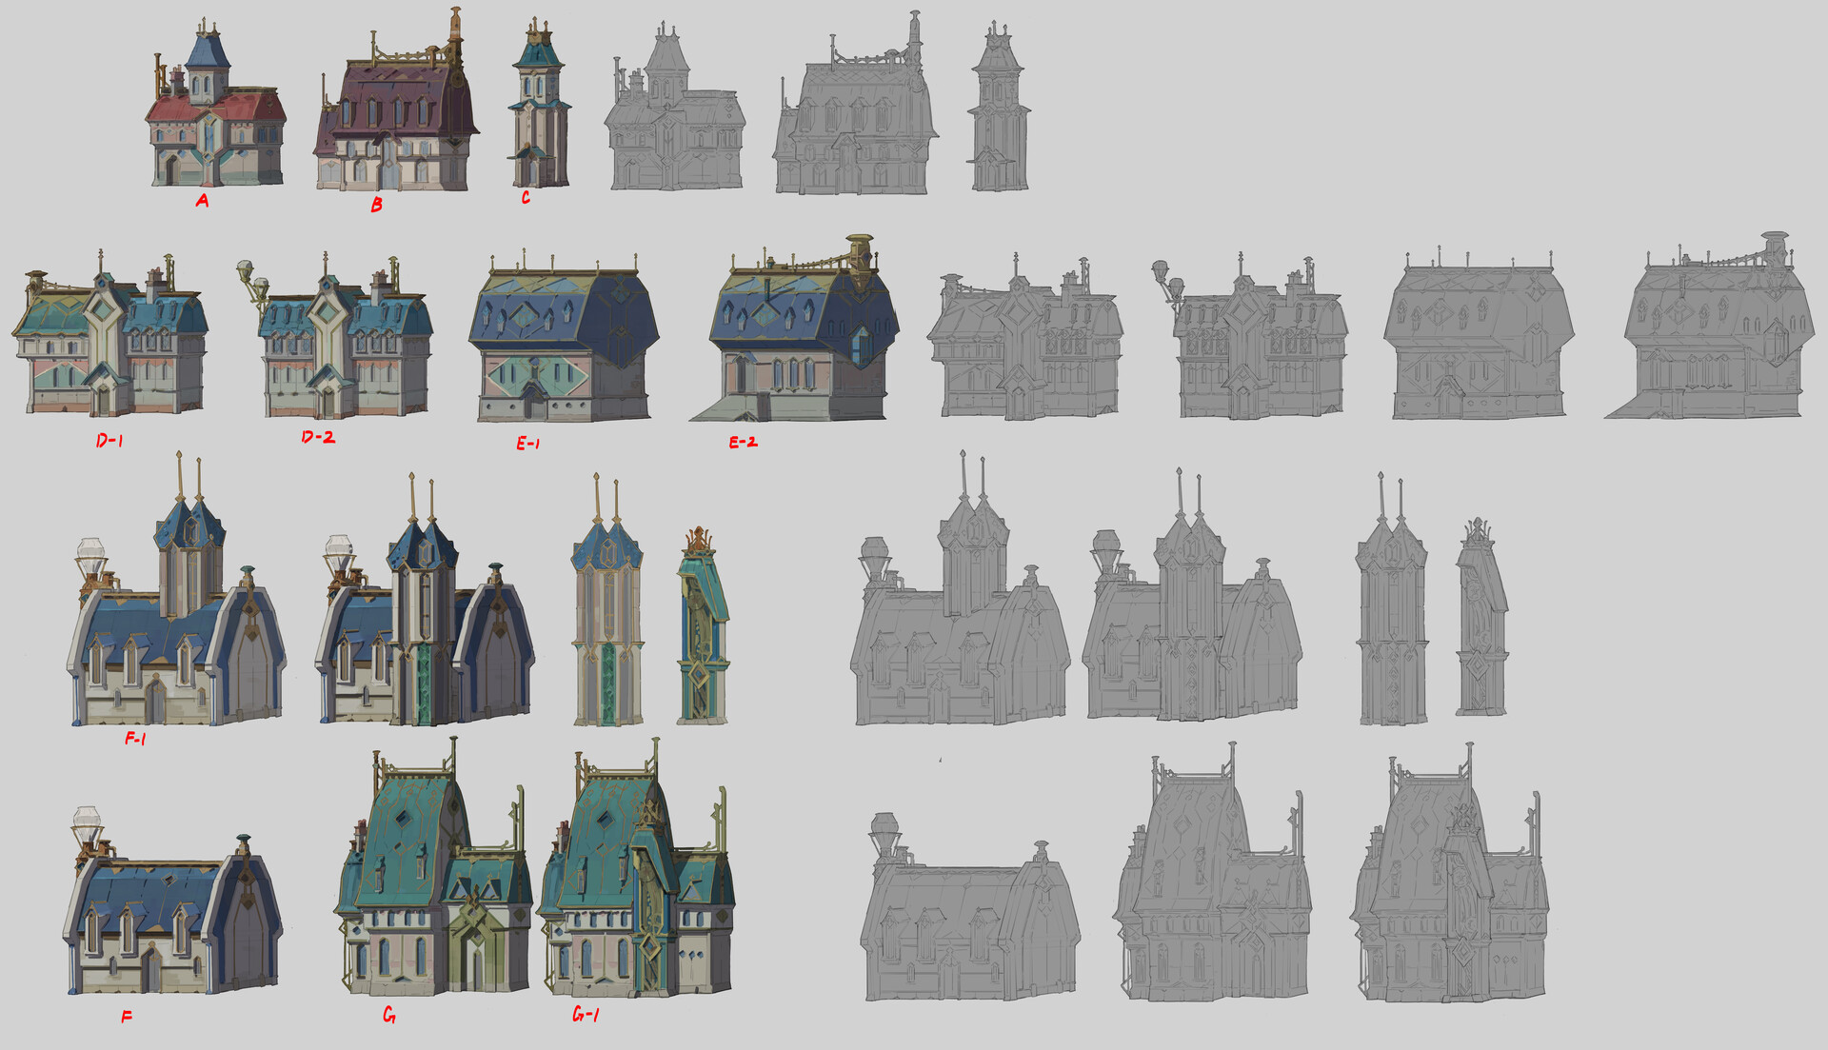The image size is (1828, 1050).
Task: Click the red D-1 label
Action: pyautogui.click(x=107, y=440)
